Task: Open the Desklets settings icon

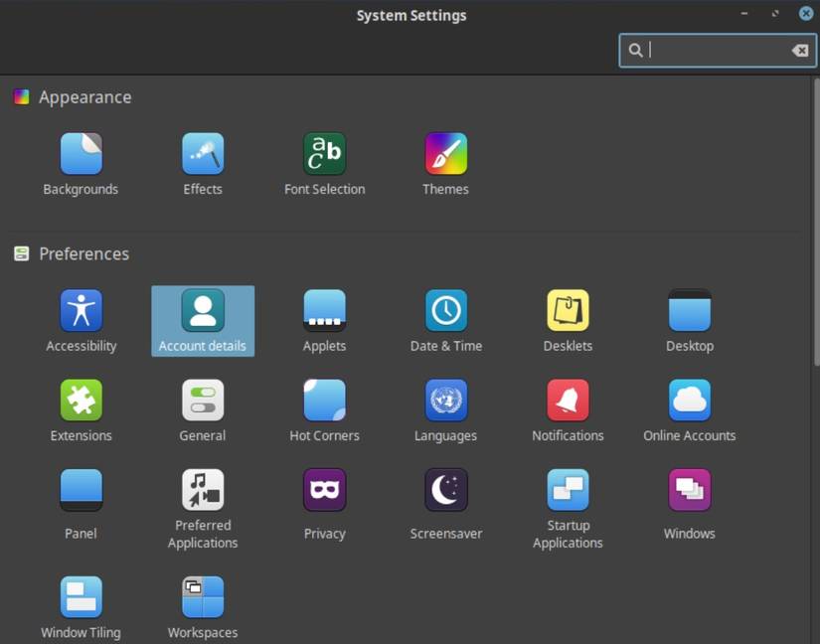Action: (568, 310)
